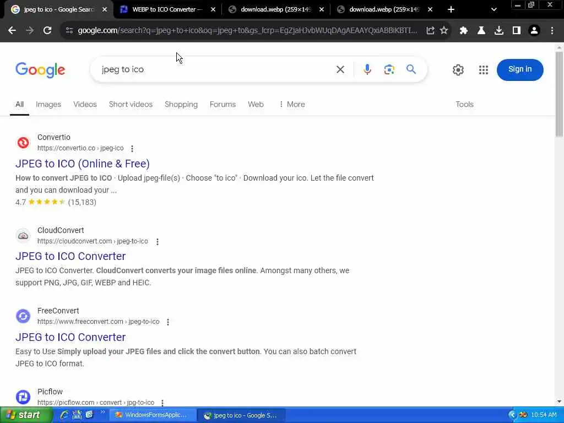Go back with the browser back arrow

tap(12, 31)
